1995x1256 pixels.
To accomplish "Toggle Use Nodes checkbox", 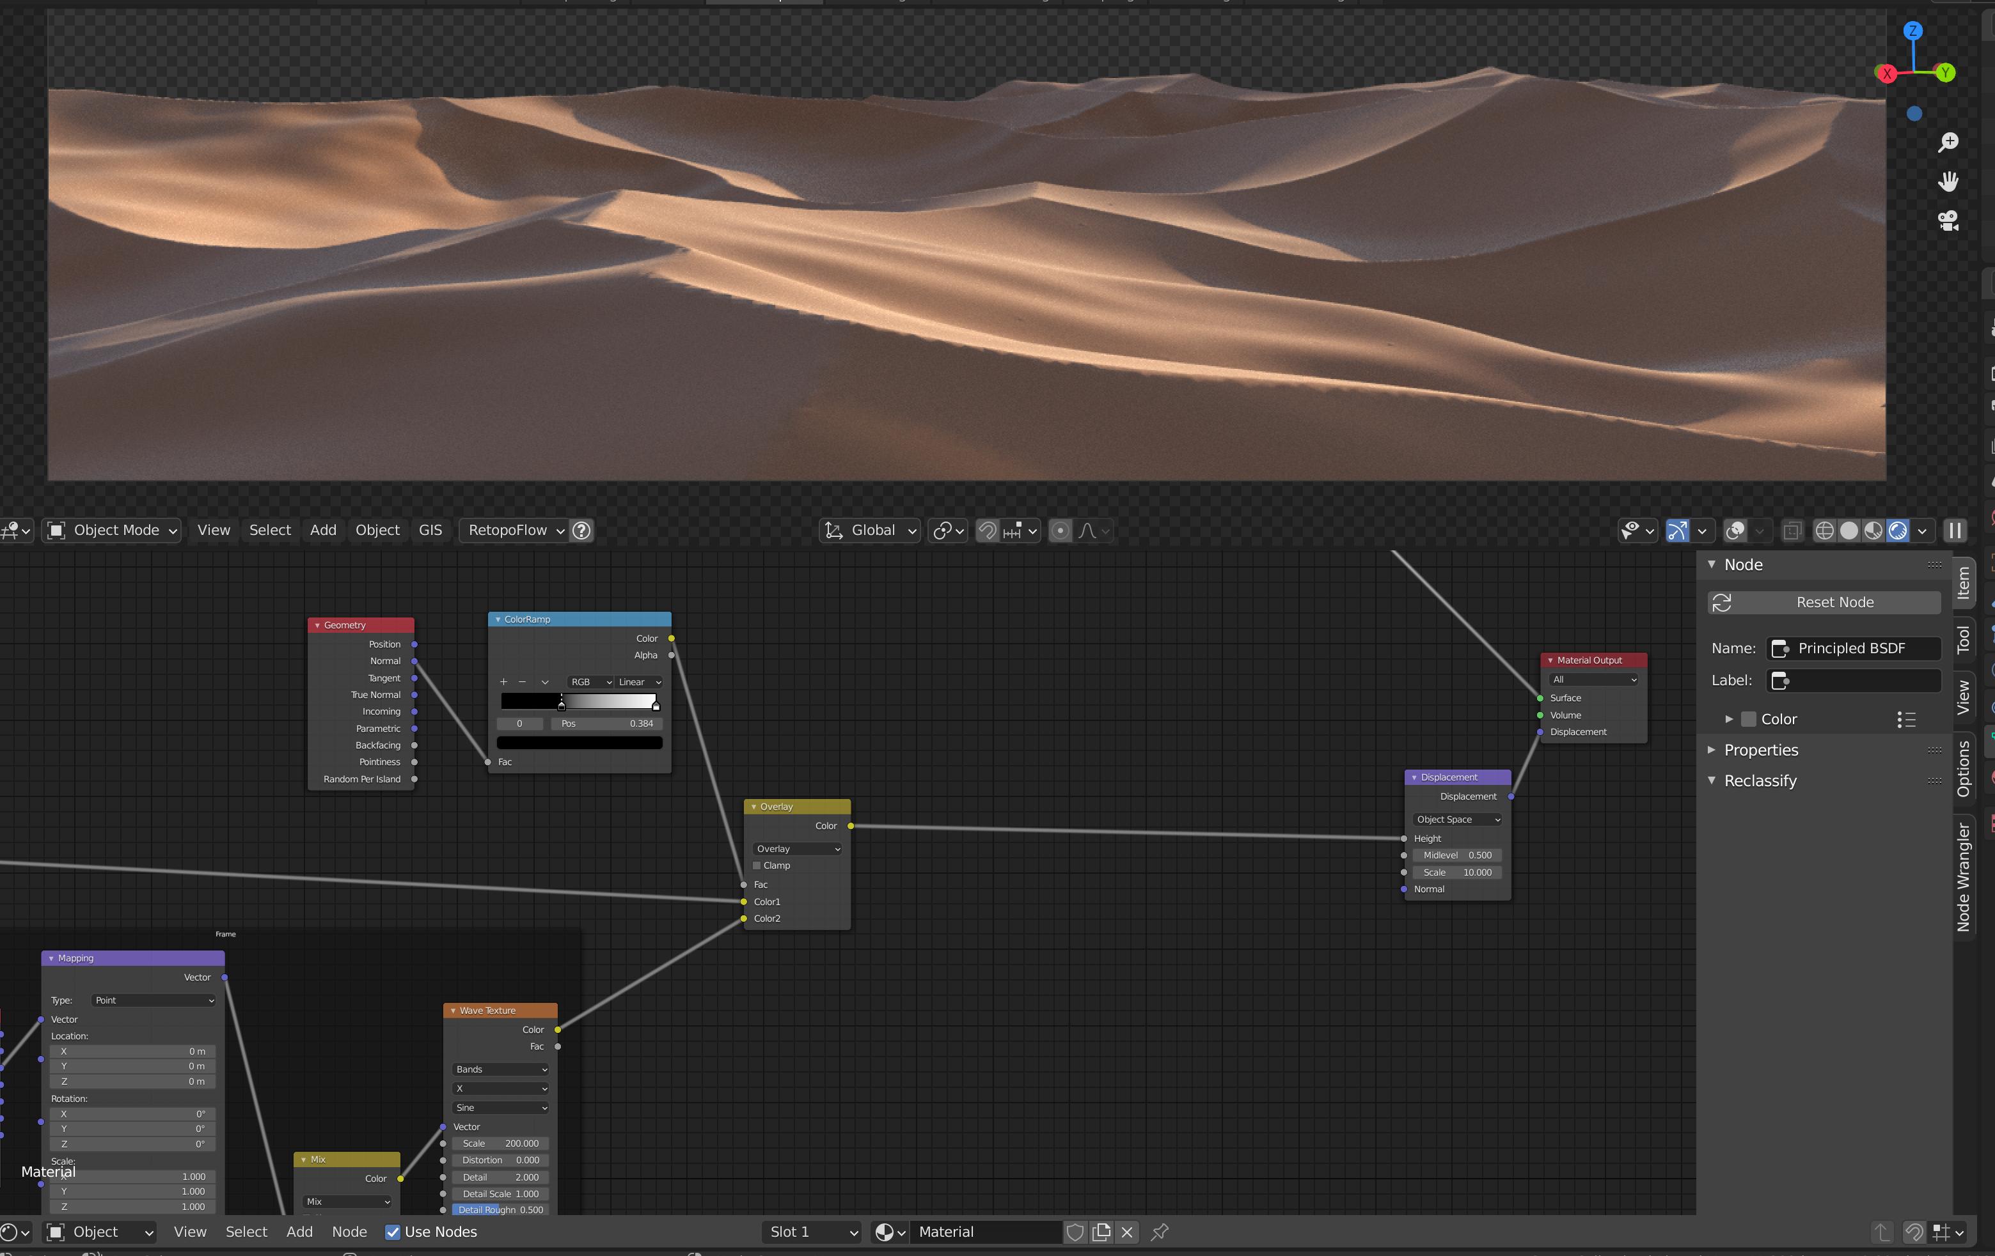I will (393, 1232).
